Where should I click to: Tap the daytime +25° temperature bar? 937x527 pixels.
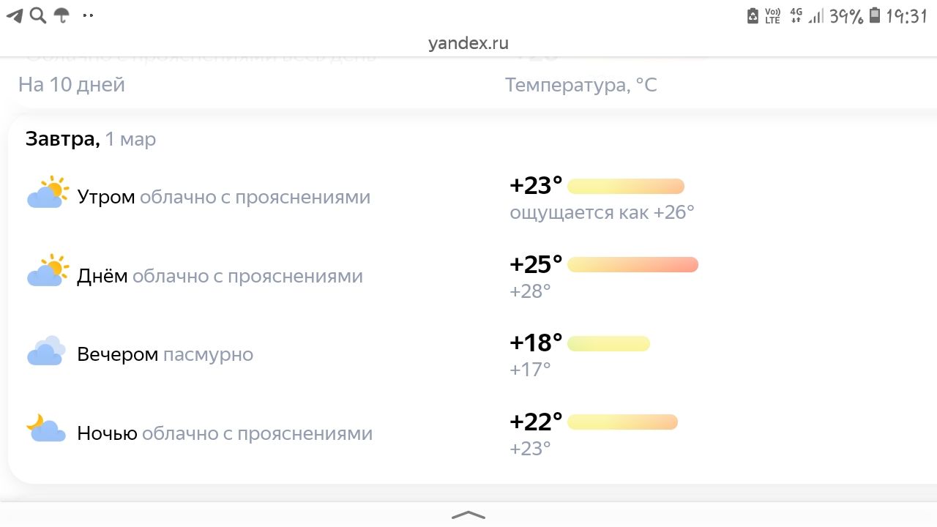[632, 264]
